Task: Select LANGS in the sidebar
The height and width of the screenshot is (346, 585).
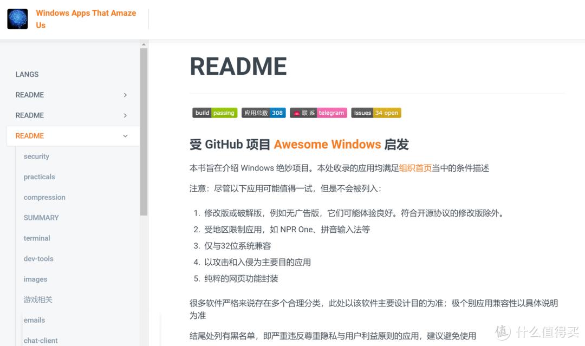Action: coord(27,74)
